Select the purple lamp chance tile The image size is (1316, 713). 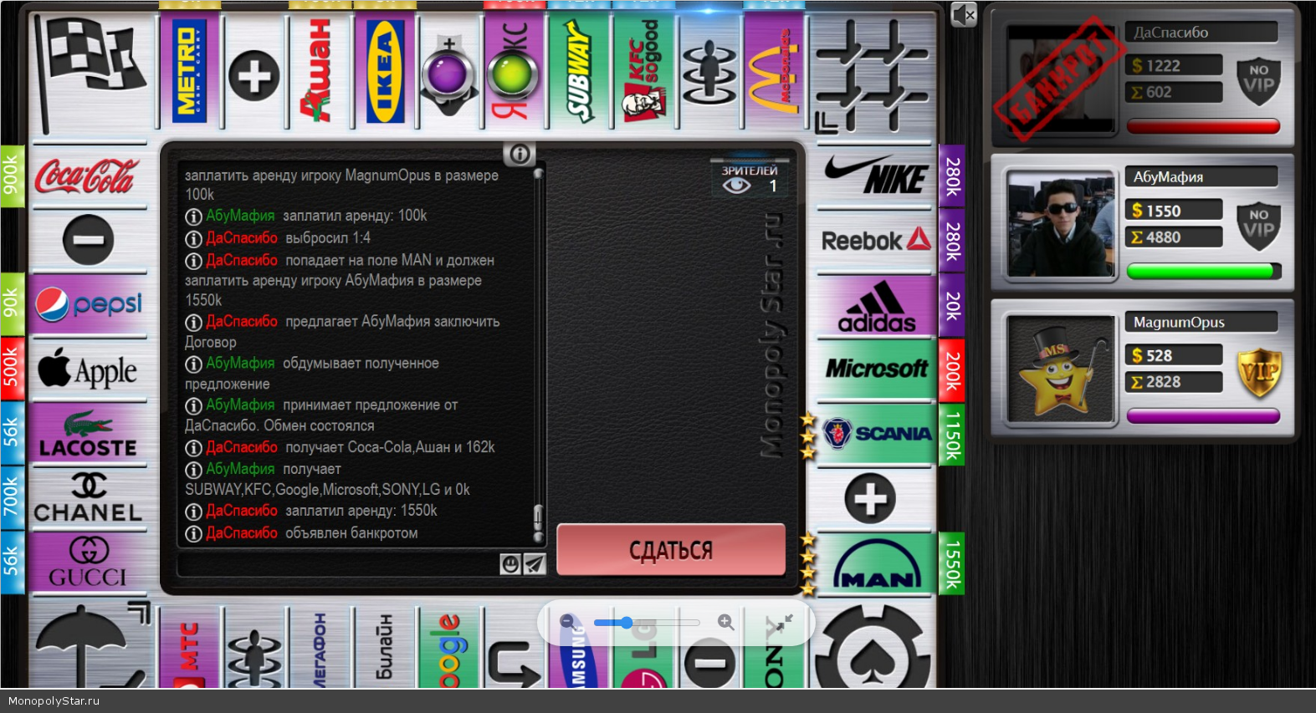448,74
